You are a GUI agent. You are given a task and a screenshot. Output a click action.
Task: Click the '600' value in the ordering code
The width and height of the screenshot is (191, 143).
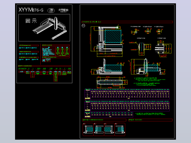tap(44, 69)
